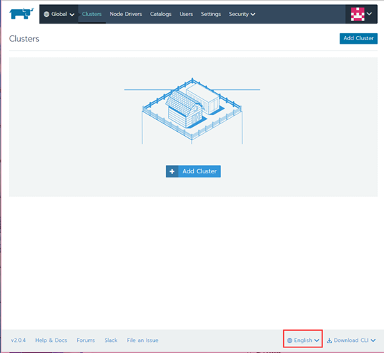This screenshot has width=384, height=353.
Task: Expand the Download CLI dropdown arrow
Action: [373, 341]
